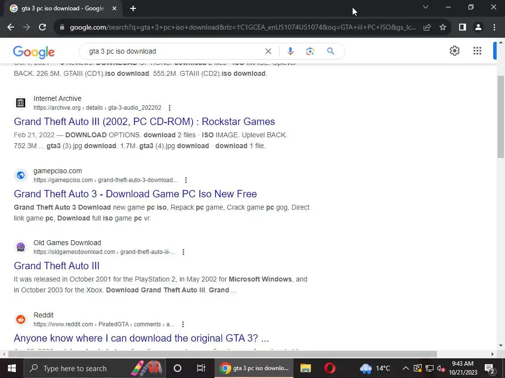The height and width of the screenshot is (378, 505).
Task: Launch Opera from the taskbar
Action: tap(330, 368)
